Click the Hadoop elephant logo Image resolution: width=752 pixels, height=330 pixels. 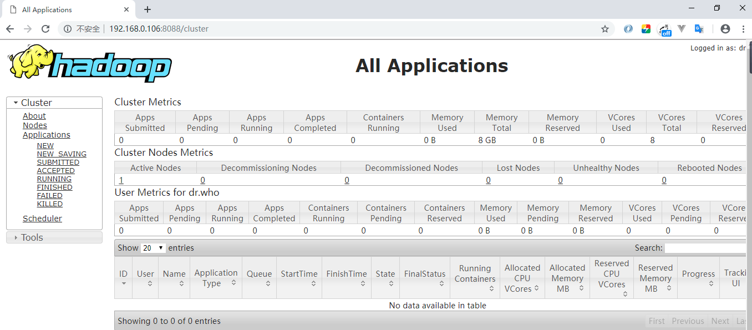pos(90,64)
